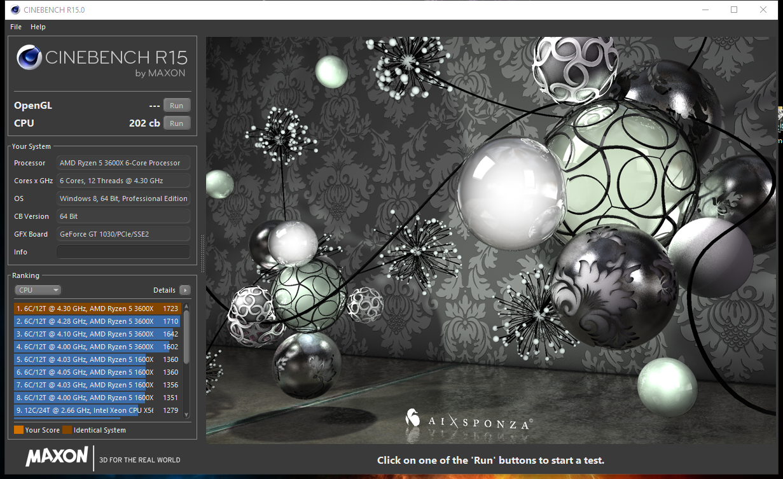
Task: Click the GFX Board GeForce GT 1030 field
Action: (x=123, y=234)
